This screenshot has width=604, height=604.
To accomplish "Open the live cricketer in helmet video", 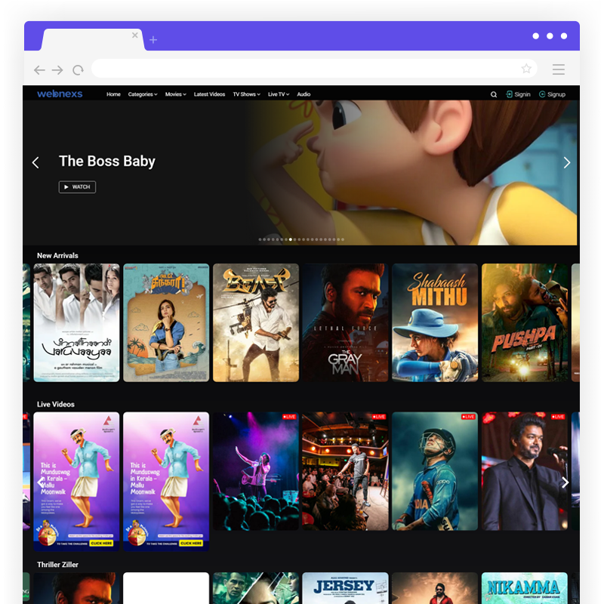I will click(435, 471).
